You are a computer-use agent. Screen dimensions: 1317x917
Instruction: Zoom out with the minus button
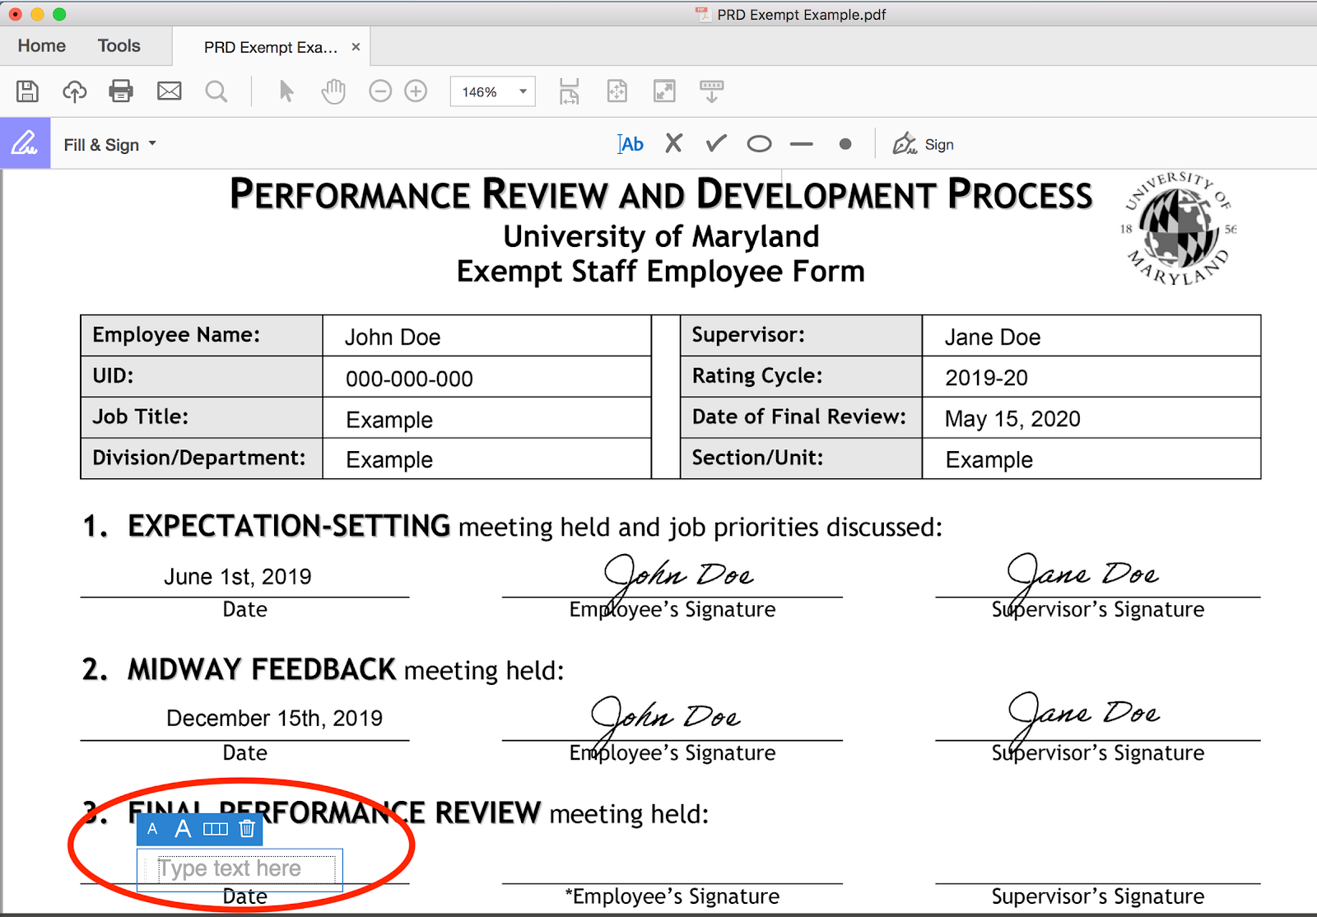point(380,91)
